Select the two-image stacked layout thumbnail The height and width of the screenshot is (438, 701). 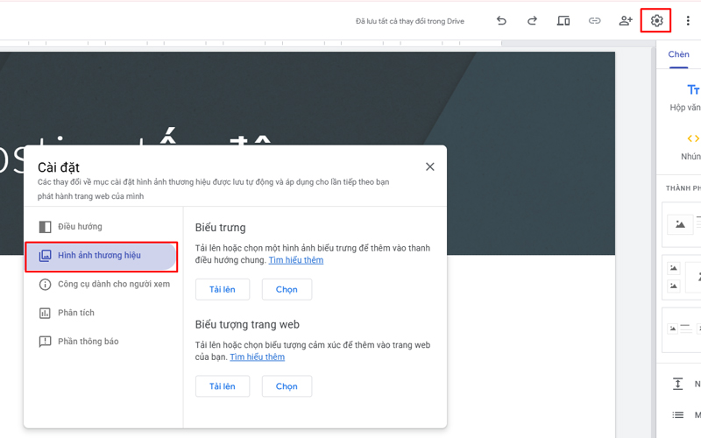point(682,277)
